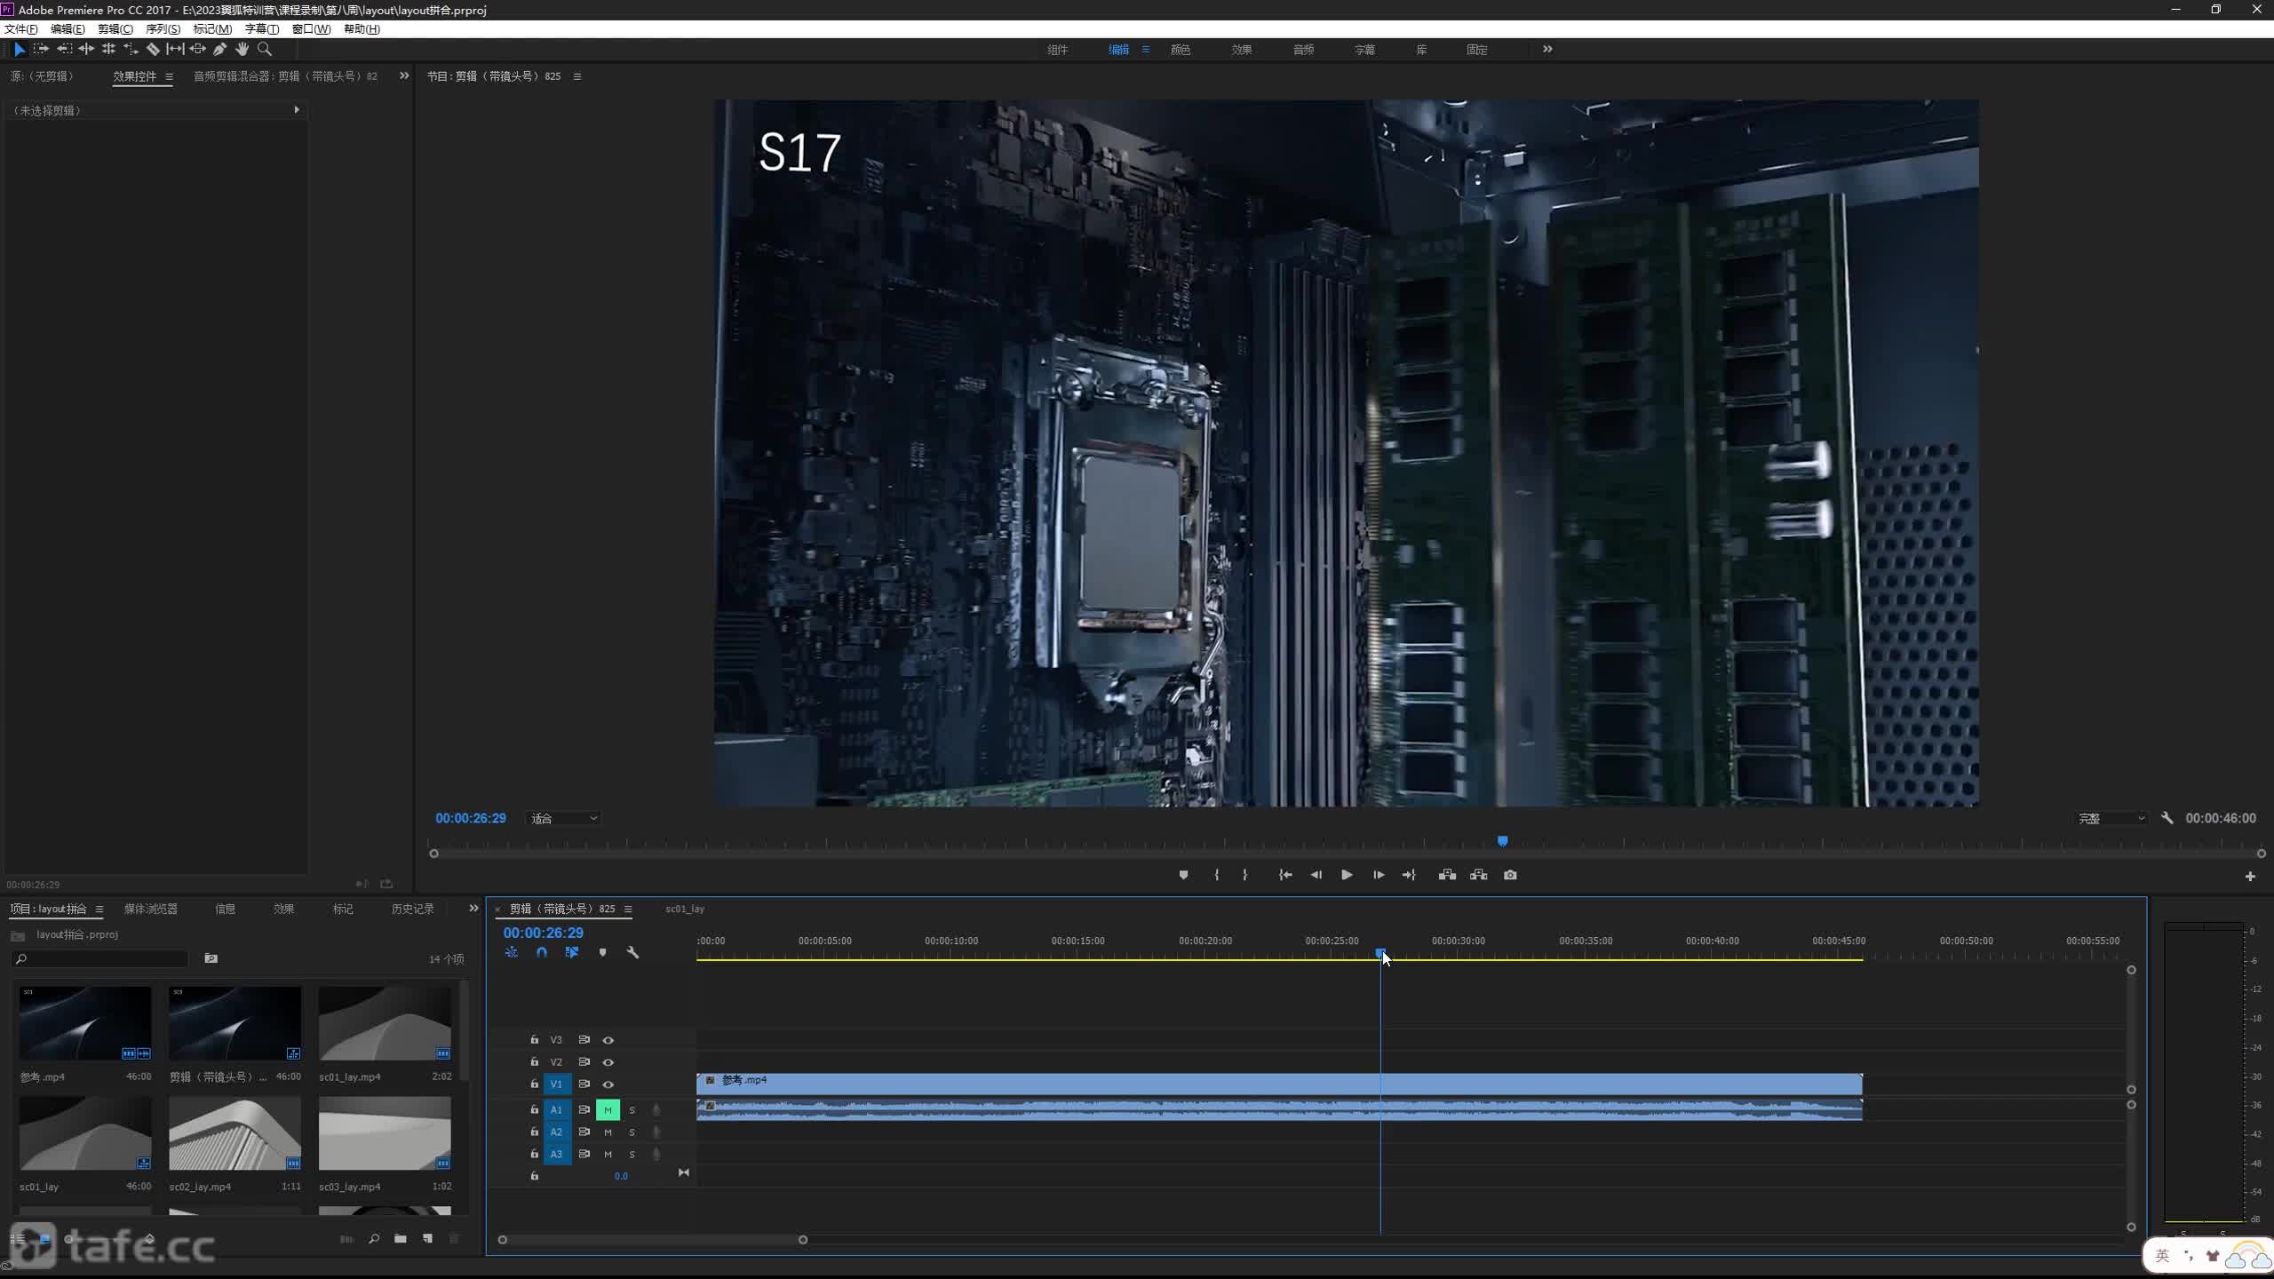2274x1279 pixels.
Task: Export a frame with the camera icon
Action: [1510, 875]
